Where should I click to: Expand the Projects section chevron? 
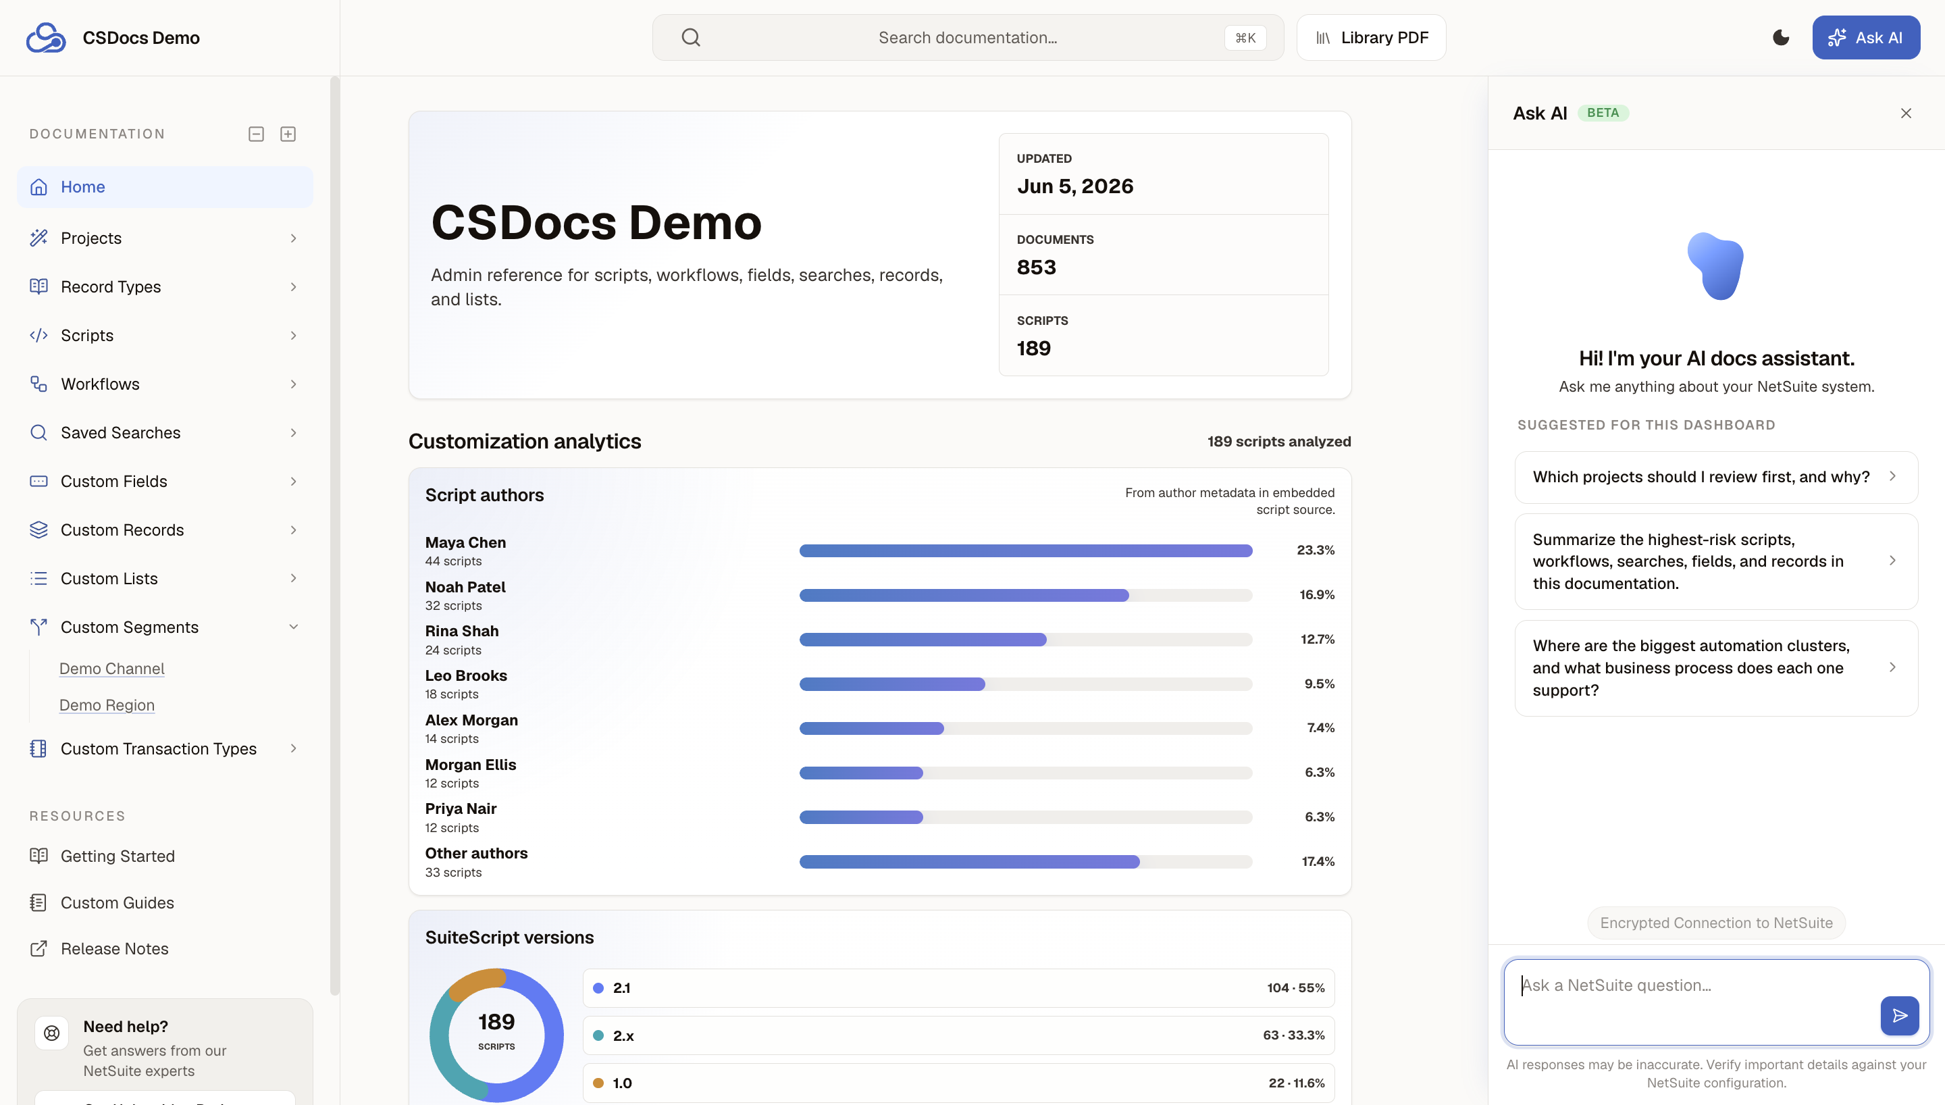pos(294,238)
